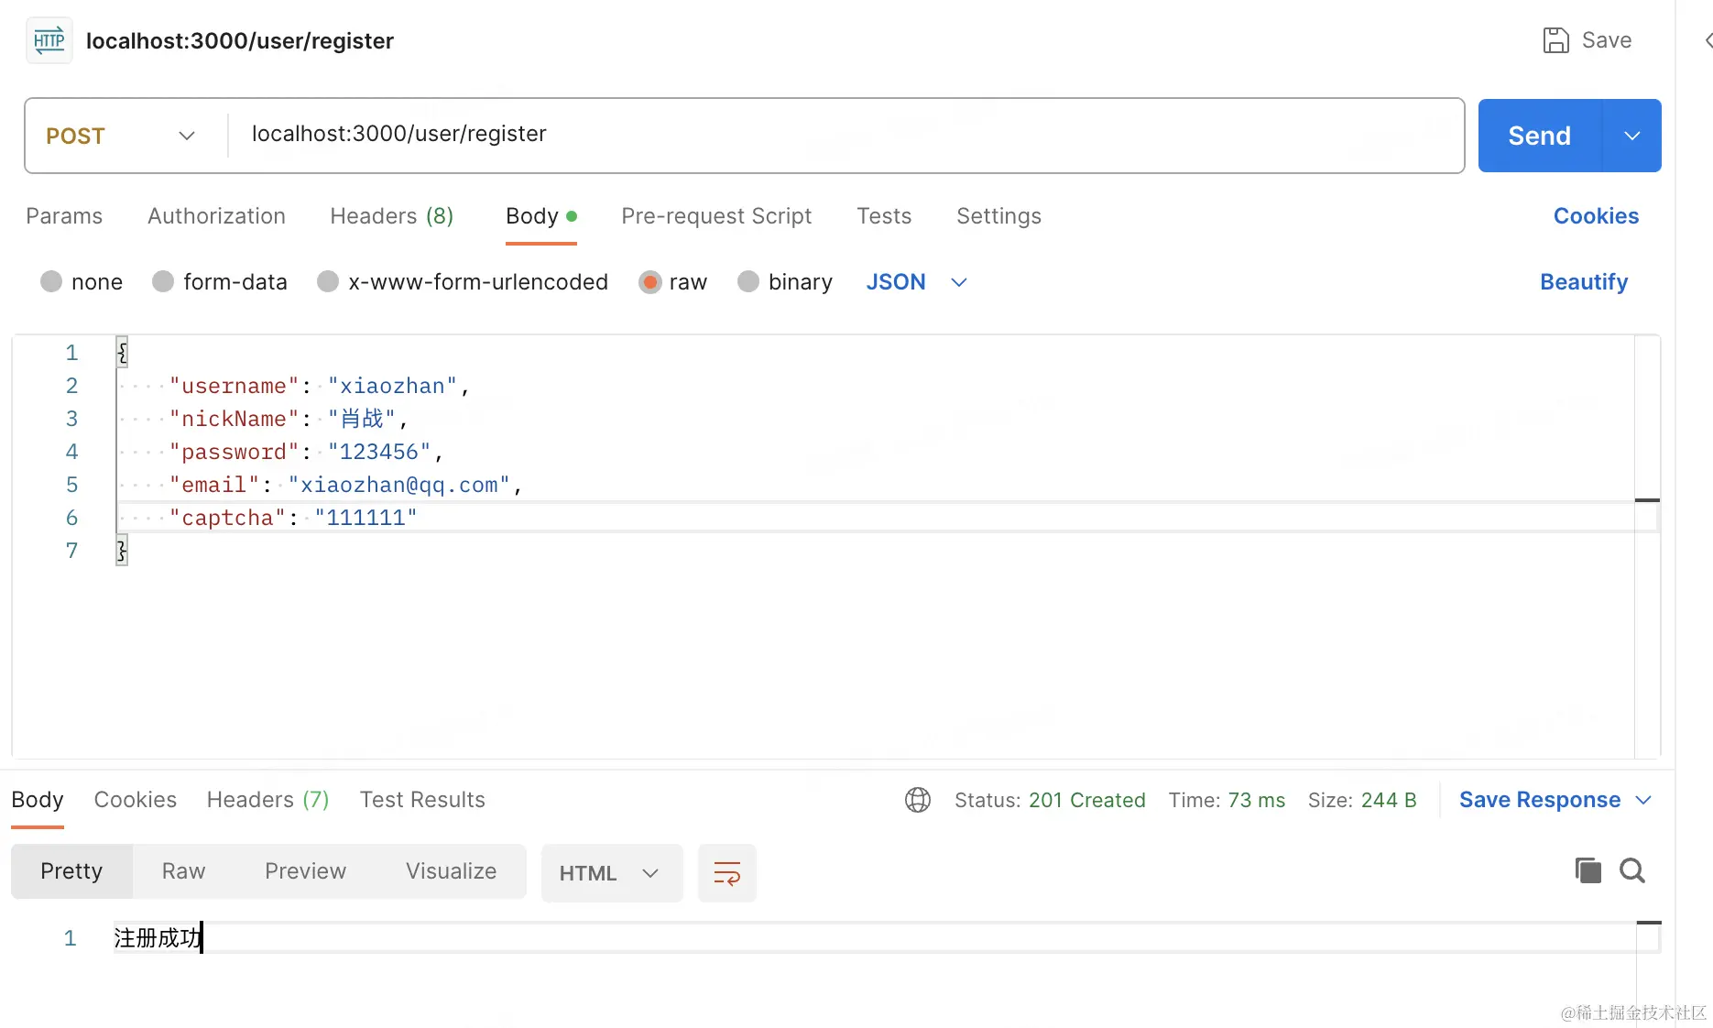Open the HTML response format dropdown
Viewport: 1713px width, 1028px height.
click(610, 873)
